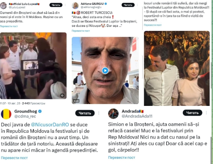213x164 pixels.
Task: Click the @cdma_rec handle
Action: click(x=25, y=116)
